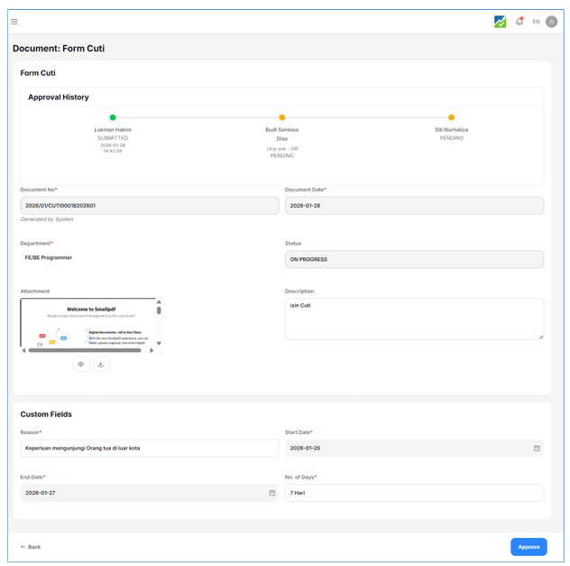Click the Description text area
This screenshot has width=570, height=566.
coord(414,319)
